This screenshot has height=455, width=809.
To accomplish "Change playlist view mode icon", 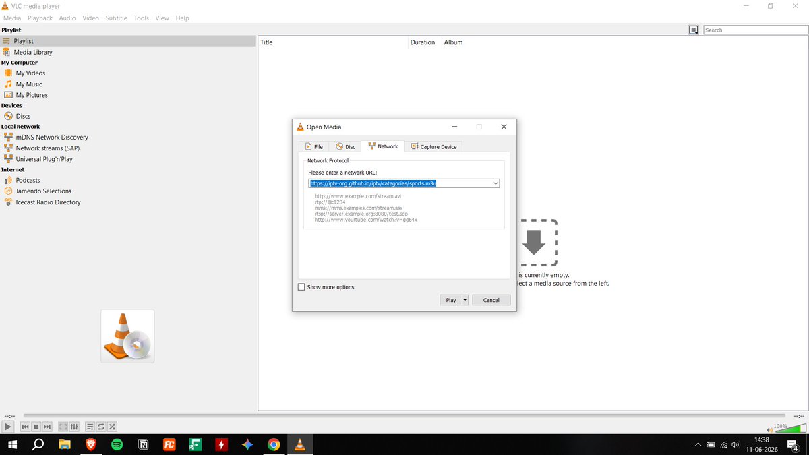I will pyautogui.click(x=693, y=30).
